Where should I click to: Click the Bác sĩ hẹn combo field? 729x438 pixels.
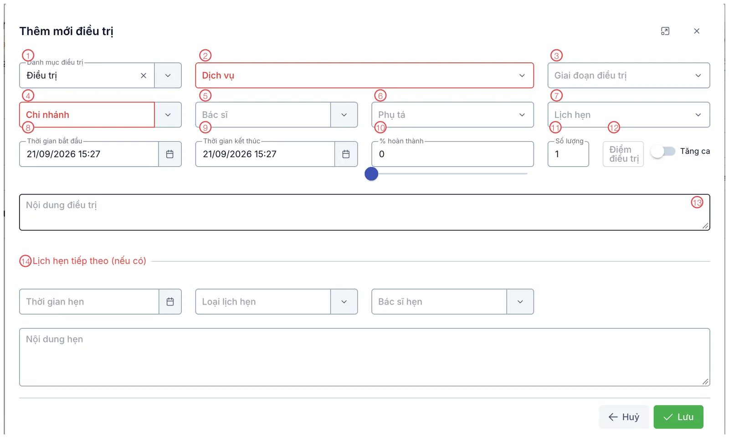click(x=439, y=302)
